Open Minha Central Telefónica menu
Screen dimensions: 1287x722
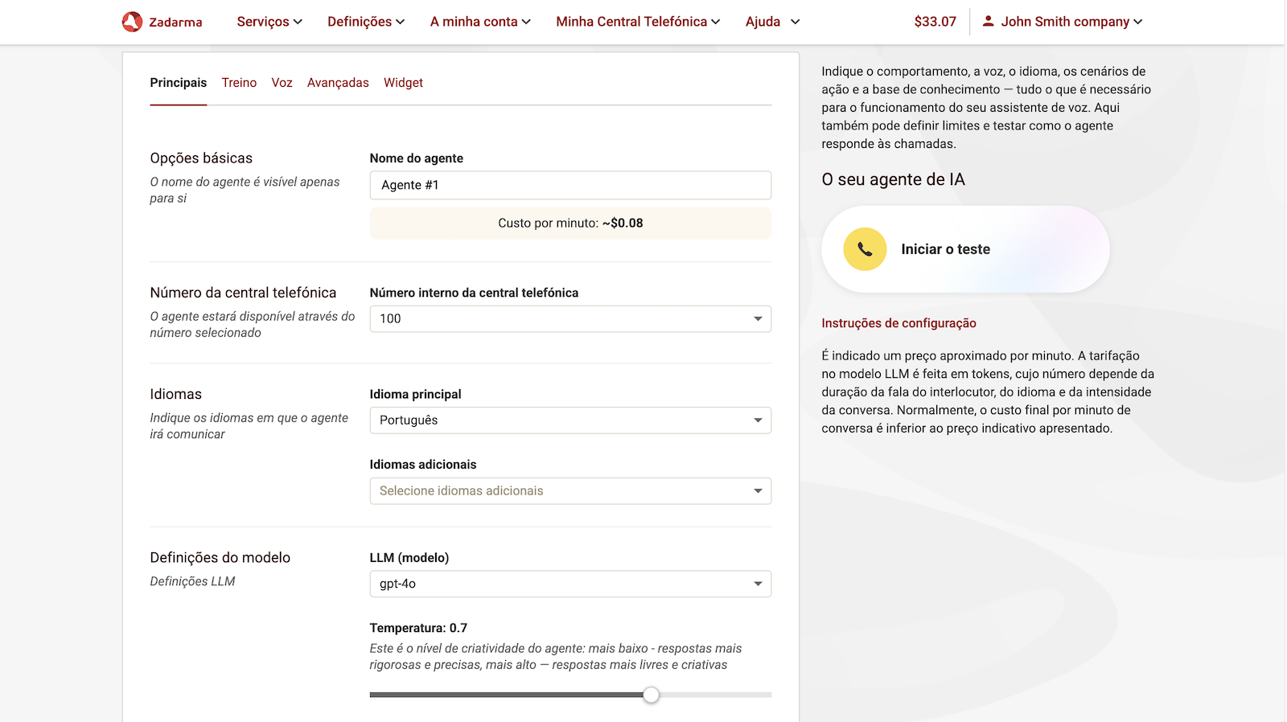pos(638,22)
